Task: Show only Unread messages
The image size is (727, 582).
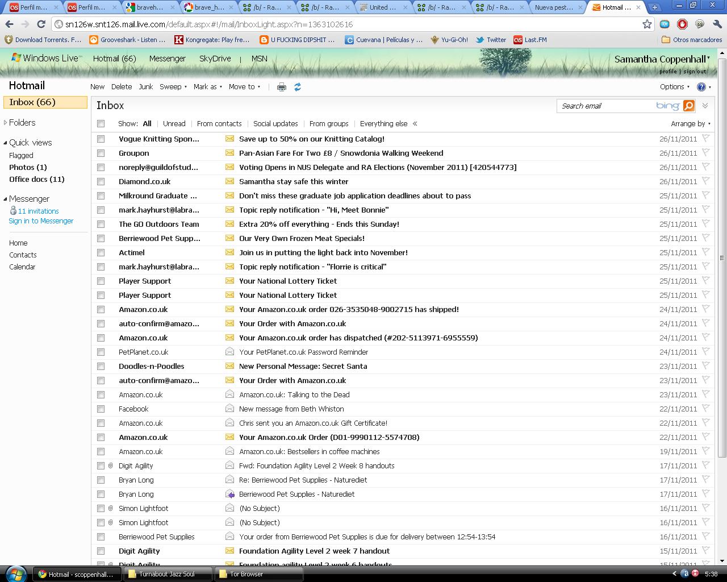Action: (x=174, y=123)
